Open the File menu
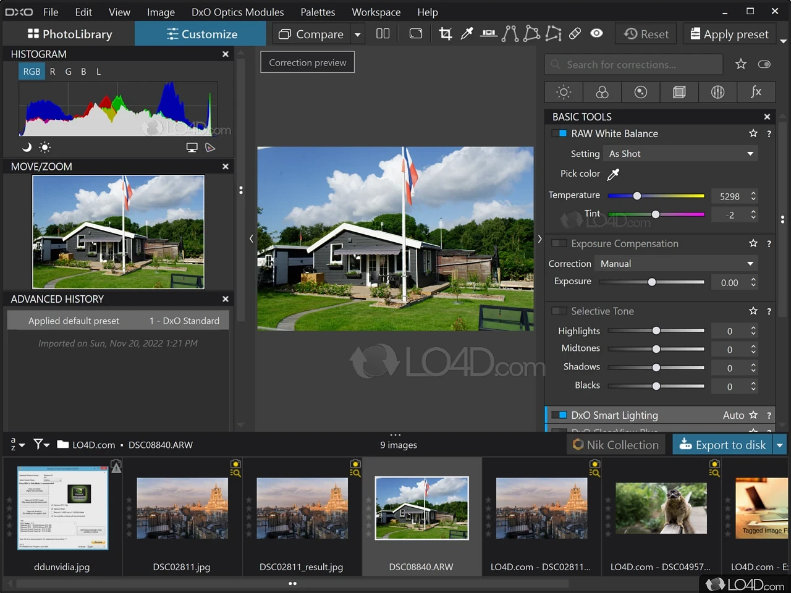Screen dimensions: 791x593 pyautogui.click(x=51, y=12)
